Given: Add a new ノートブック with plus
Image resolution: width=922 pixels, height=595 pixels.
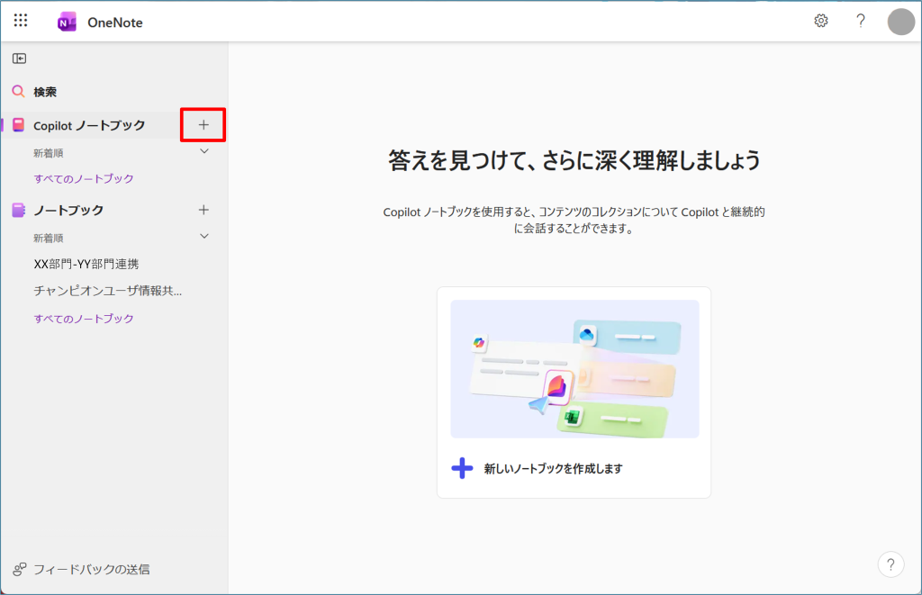Looking at the screenshot, I should [203, 210].
